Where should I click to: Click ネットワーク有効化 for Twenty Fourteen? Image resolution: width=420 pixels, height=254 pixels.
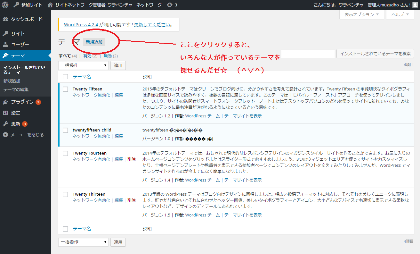91,159
